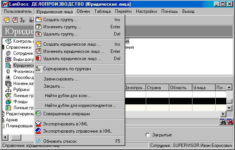Viewport: 235px width, 150px height.
Task: Click table horizontal scroll right arrow
Action: 223,114
